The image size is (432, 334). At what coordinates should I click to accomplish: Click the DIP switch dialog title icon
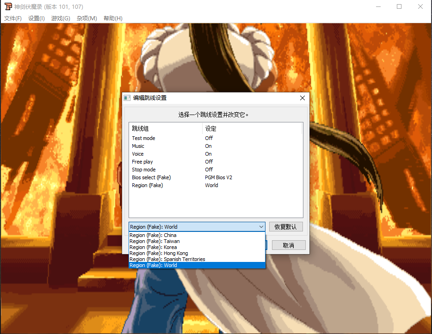click(127, 98)
